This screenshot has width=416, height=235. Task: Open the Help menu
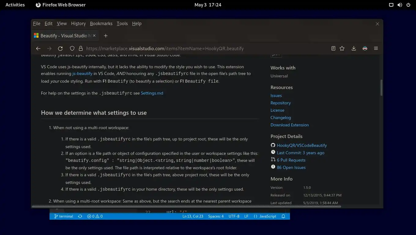(x=137, y=24)
